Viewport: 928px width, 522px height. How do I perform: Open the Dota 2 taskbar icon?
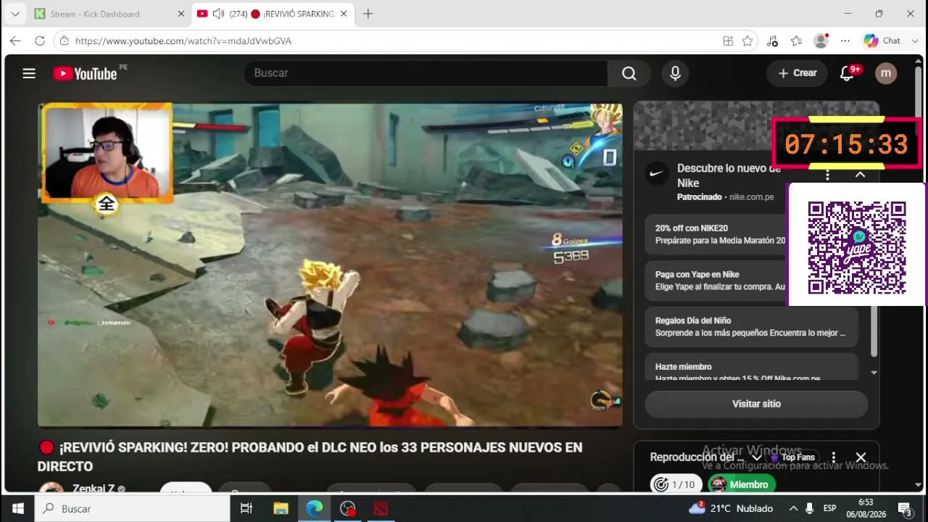click(381, 508)
